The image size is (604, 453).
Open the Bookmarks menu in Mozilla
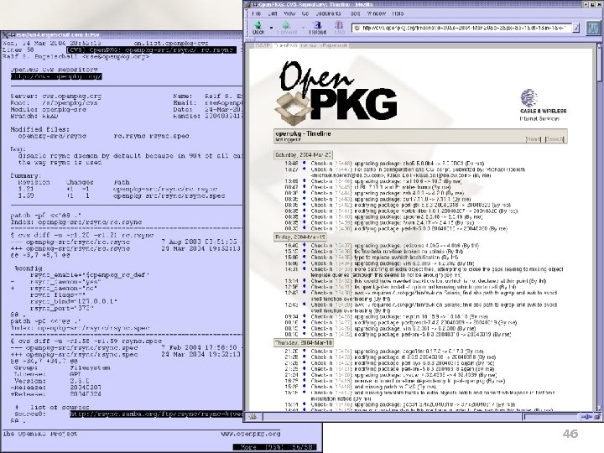pyautogui.click(x=329, y=13)
